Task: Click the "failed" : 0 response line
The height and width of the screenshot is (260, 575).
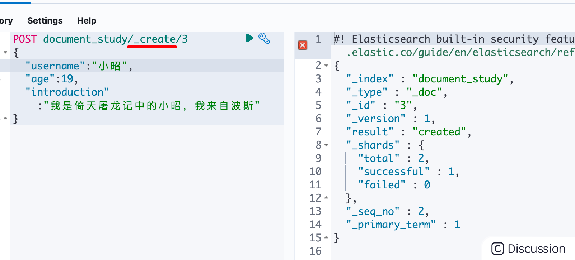Action: [x=394, y=185]
